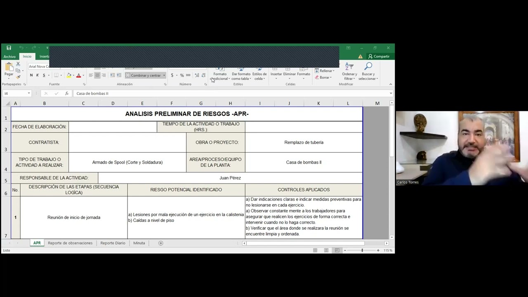
Task: Click confirm checkmark in formula bar
Action: click(x=56, y=93)
